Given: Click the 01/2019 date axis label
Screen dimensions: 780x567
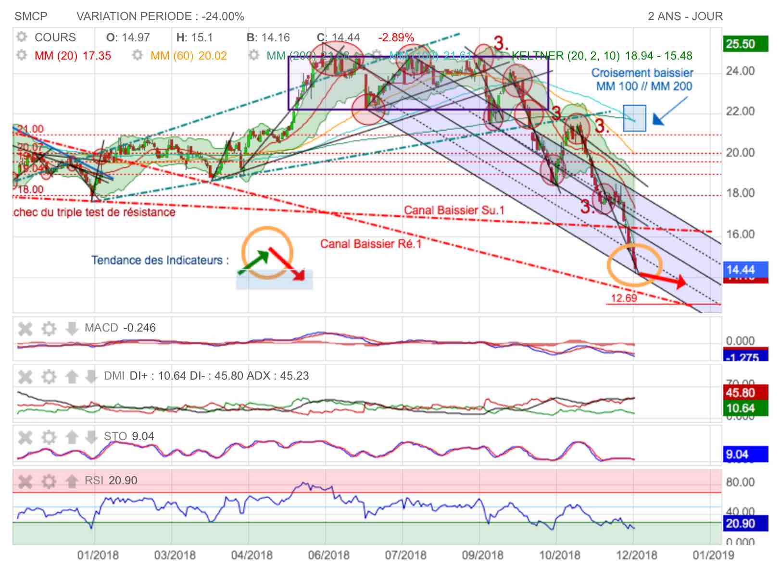Looking at the screenshot, I should click(x=714, y=555).
